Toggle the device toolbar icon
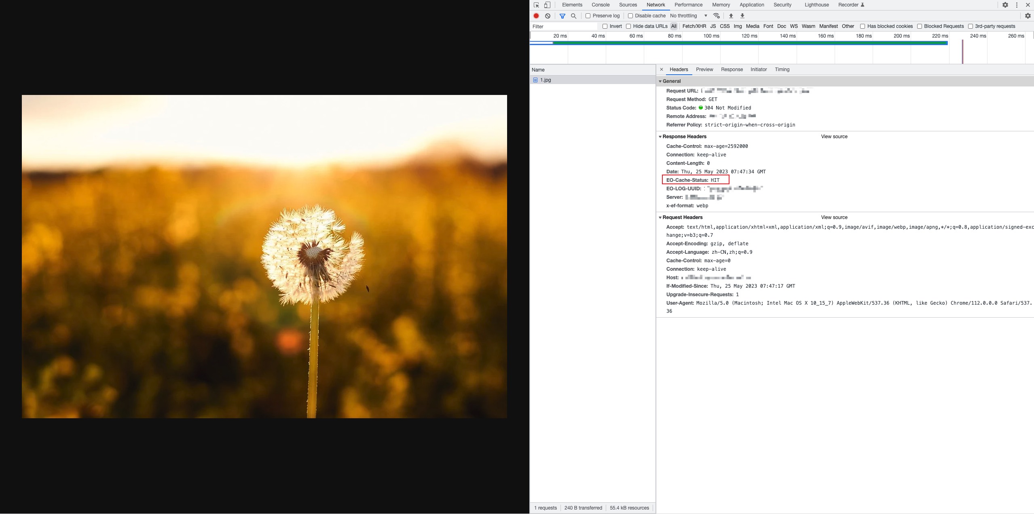This screenshot has width=1034, height=514. 547,5
